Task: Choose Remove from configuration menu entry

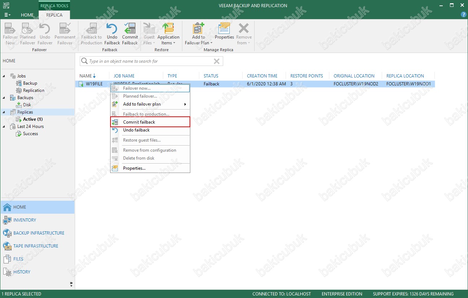Action: click(x=150, y=150)
